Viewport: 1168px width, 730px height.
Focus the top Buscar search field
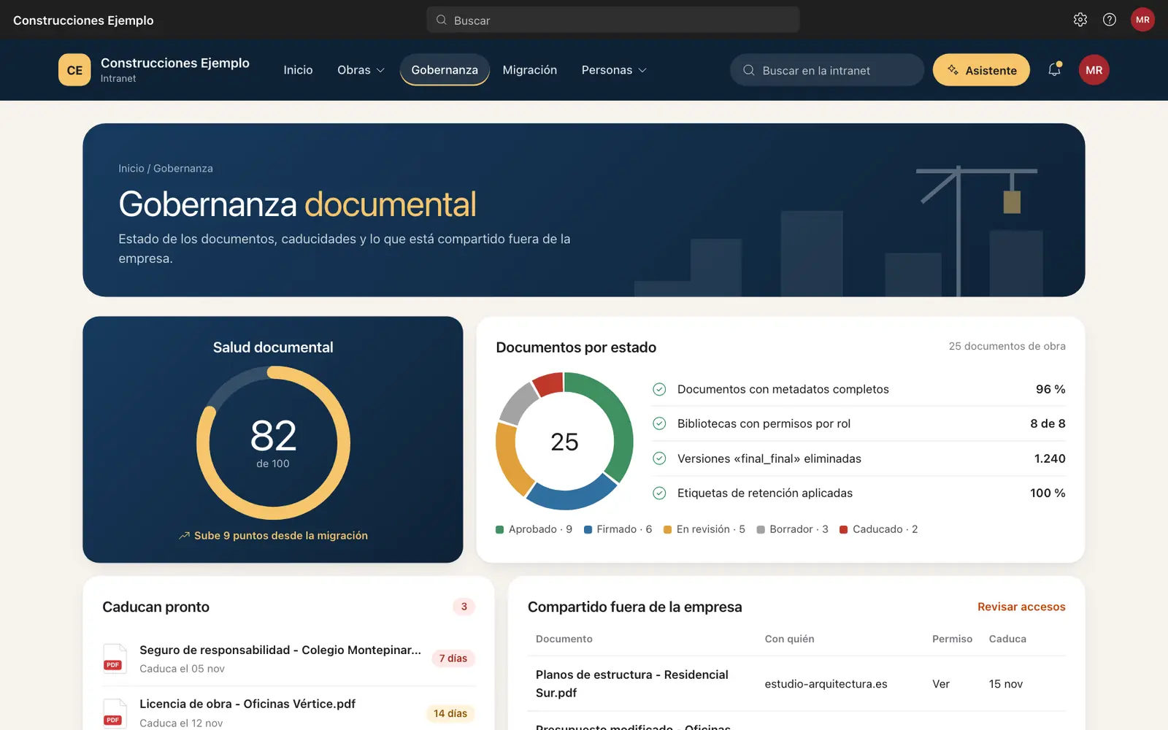click(613, 20)
